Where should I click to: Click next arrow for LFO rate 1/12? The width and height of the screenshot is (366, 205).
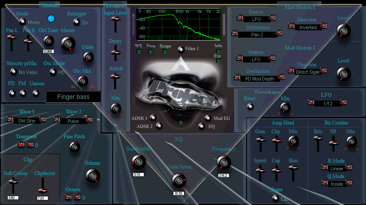(x=344, y=102)
